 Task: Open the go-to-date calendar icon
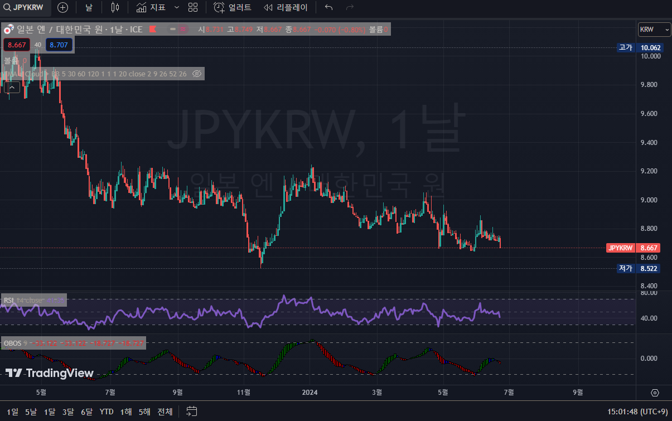[x=191, y=412]
